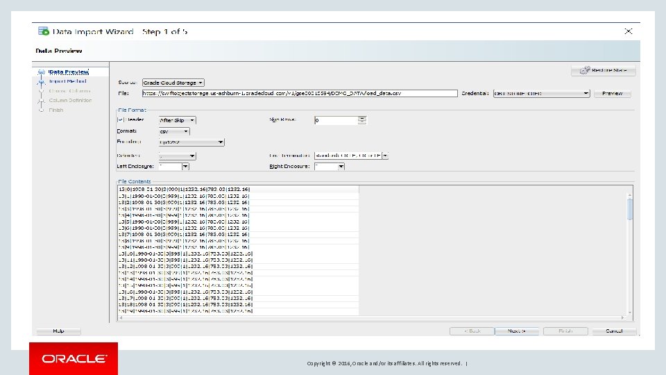Image resolution: width=666 pixels, height=375 pixels.
Task: Select the Data Preview step
Action: [x=69, y=72]
